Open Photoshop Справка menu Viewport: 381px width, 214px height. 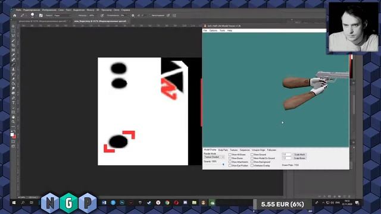tap(126, 10)
